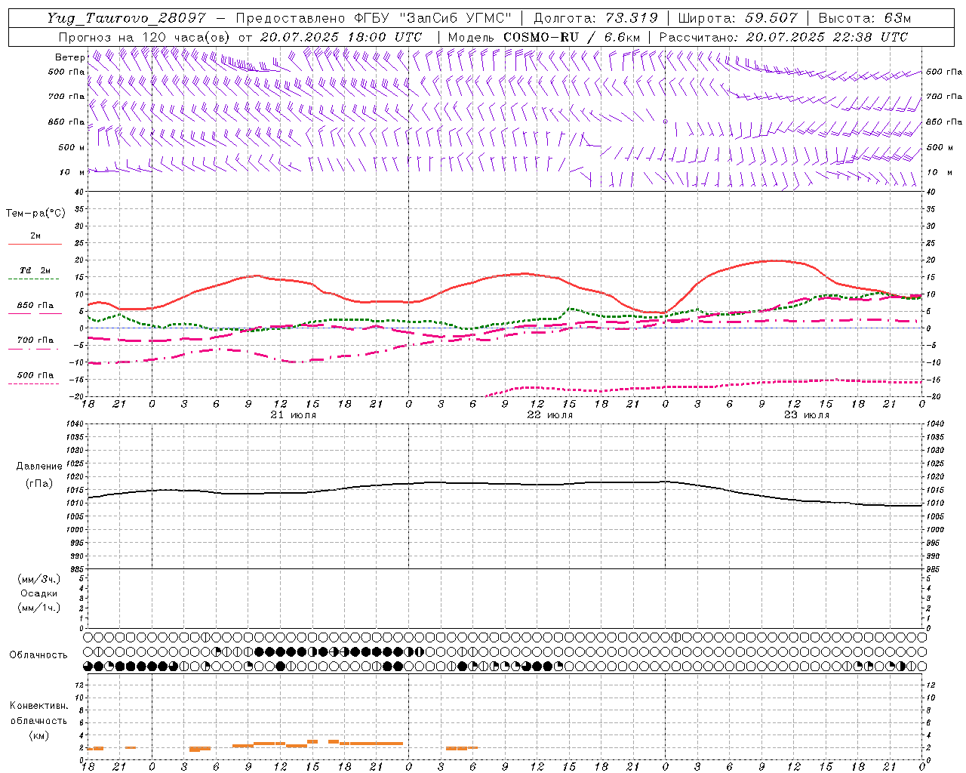Screen dimensions: 966x773
Task: Click the '22 июля' date label
Action: coord(549,415)
